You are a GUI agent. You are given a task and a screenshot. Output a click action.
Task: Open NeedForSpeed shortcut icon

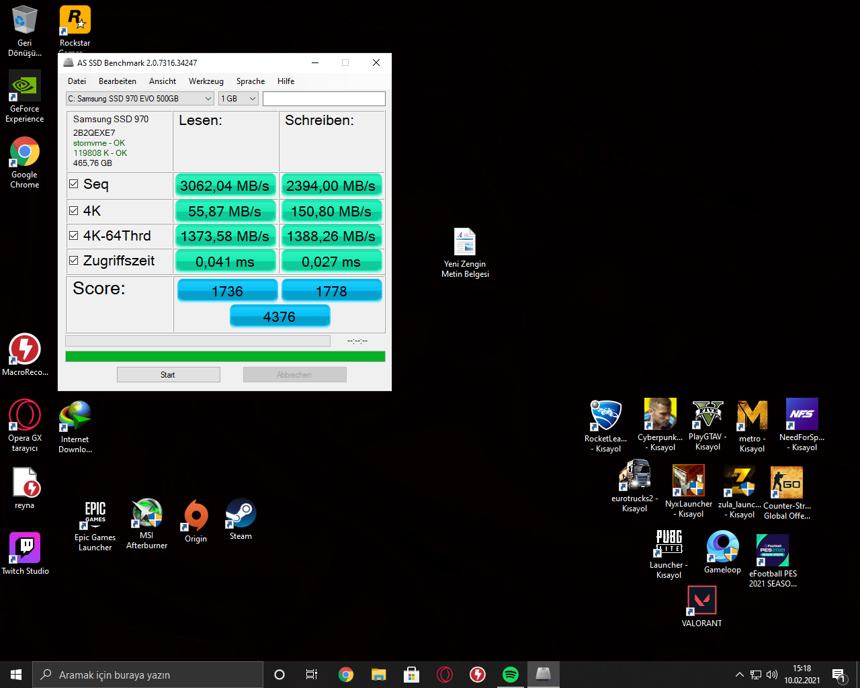click(802, 425)
